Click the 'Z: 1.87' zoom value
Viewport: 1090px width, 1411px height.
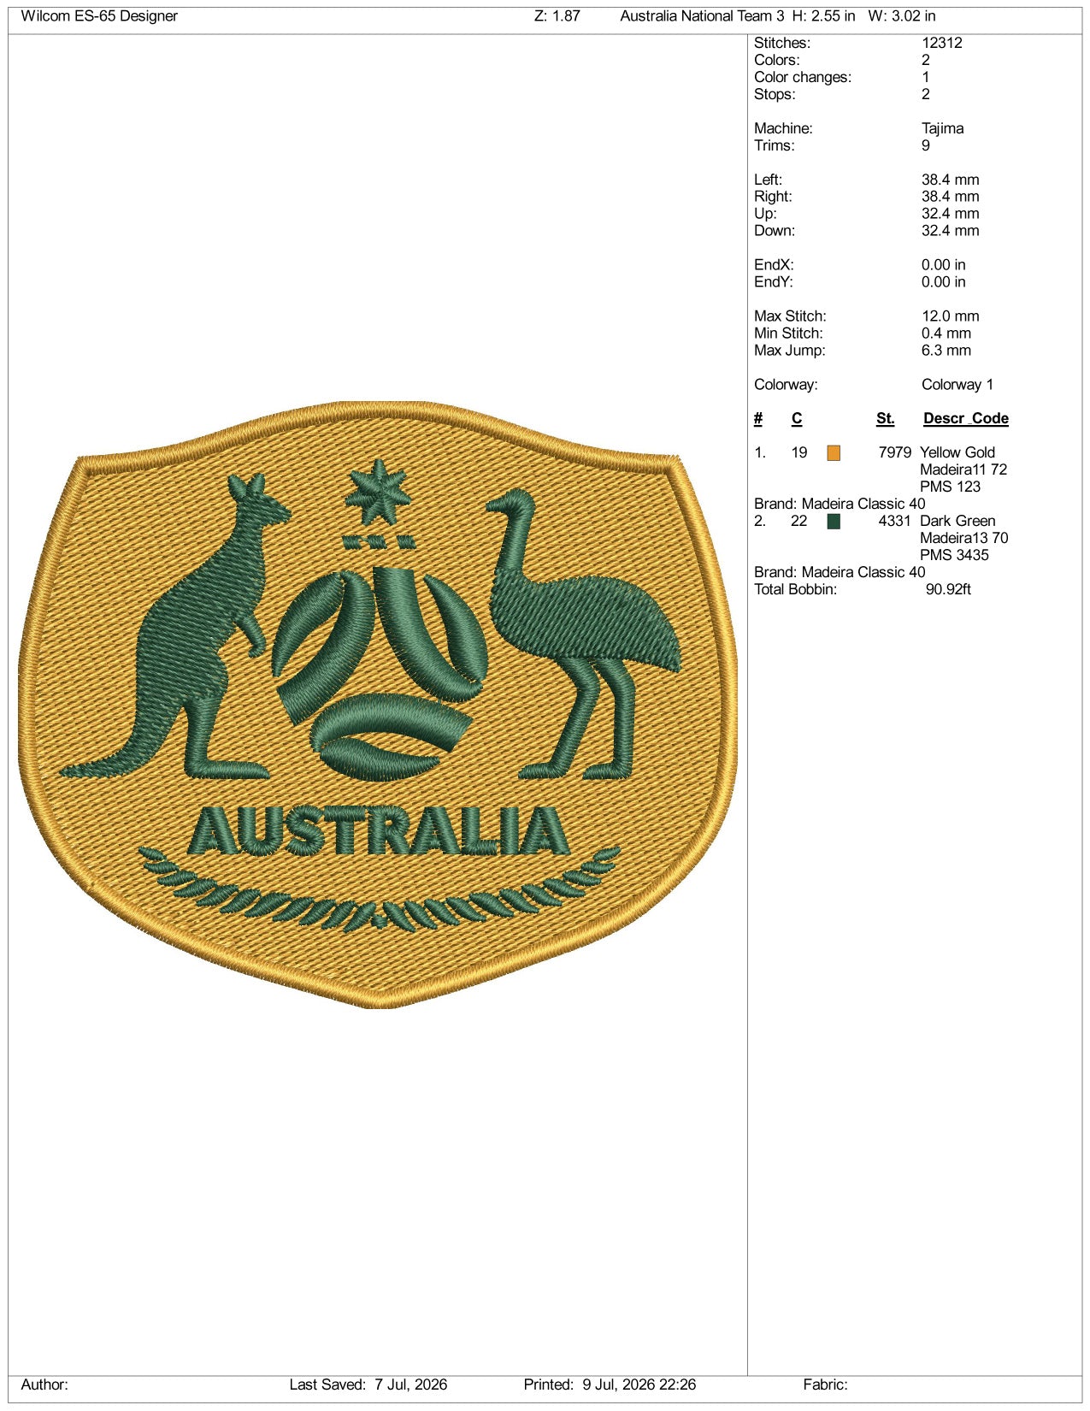click(557, 16)
